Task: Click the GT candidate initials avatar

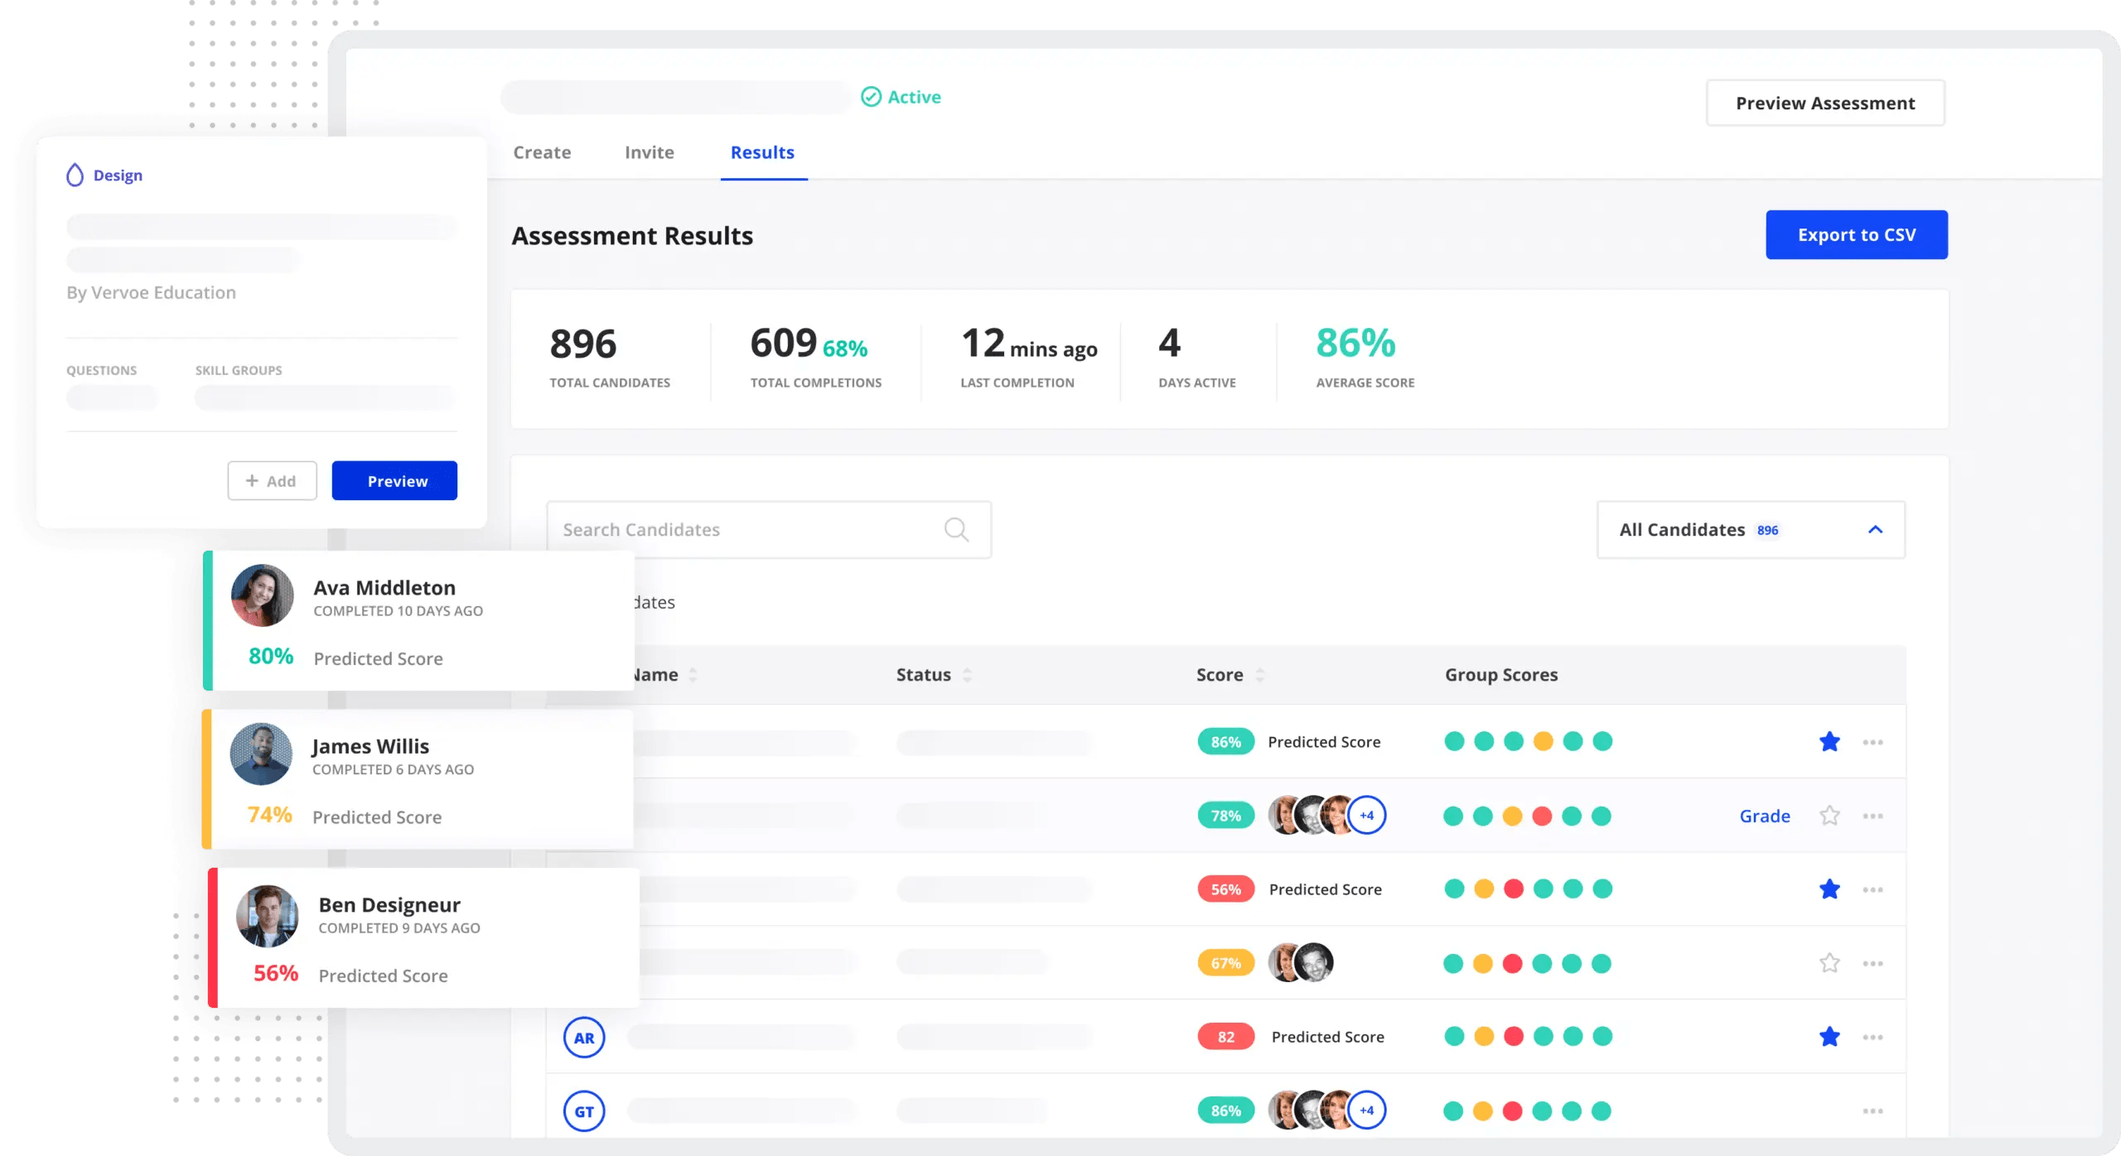Action: pos(584,1111)
